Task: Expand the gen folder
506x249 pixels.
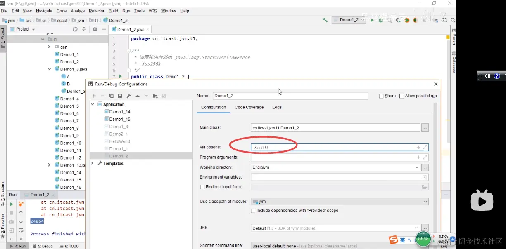Action: tap(49, 47)
